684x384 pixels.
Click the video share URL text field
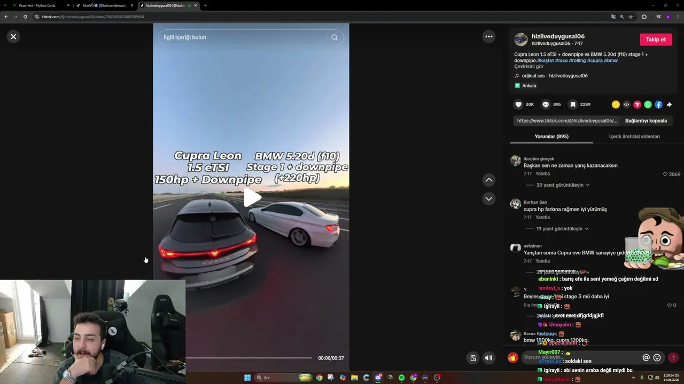567,121
